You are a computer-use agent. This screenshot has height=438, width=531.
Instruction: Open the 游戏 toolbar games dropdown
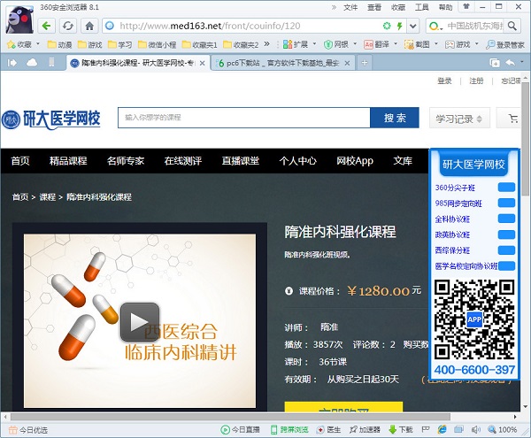coord(462,44)
